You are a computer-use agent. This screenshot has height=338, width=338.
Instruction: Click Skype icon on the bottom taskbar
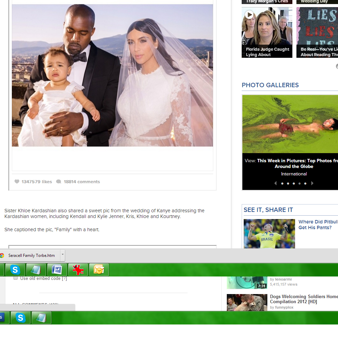(x=21, y=318)
